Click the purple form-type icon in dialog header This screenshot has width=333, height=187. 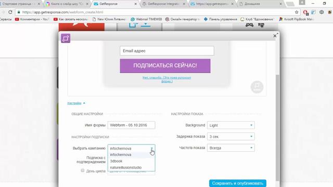click(x=66, y=38)
